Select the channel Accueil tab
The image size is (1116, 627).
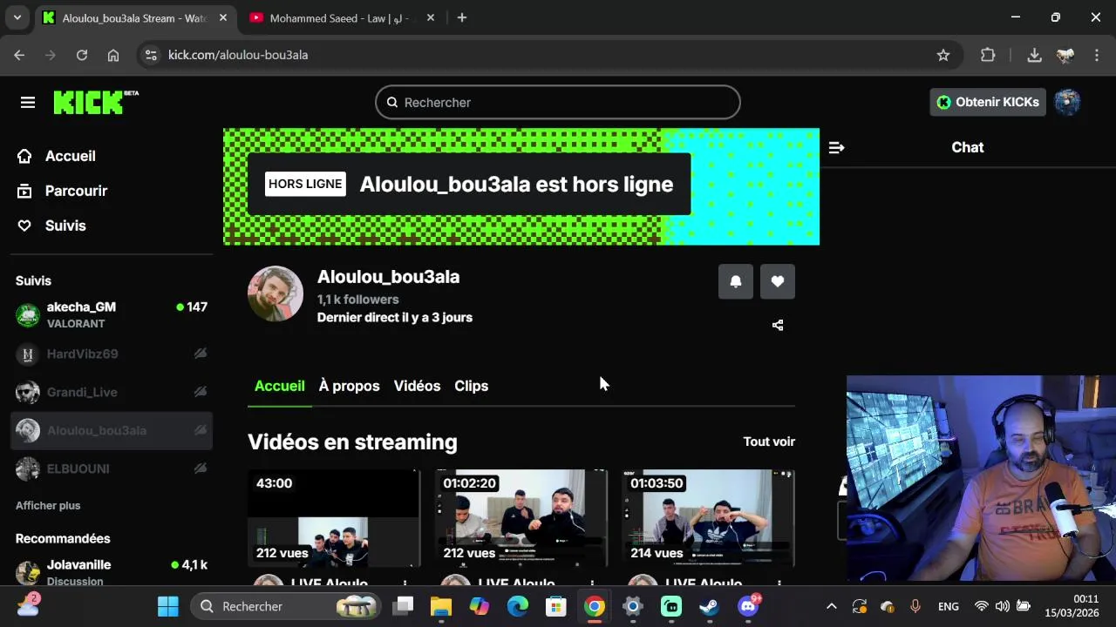click(279, 386)
